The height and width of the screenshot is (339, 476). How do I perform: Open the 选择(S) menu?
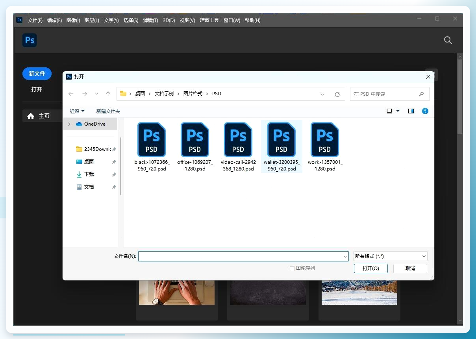131,20
